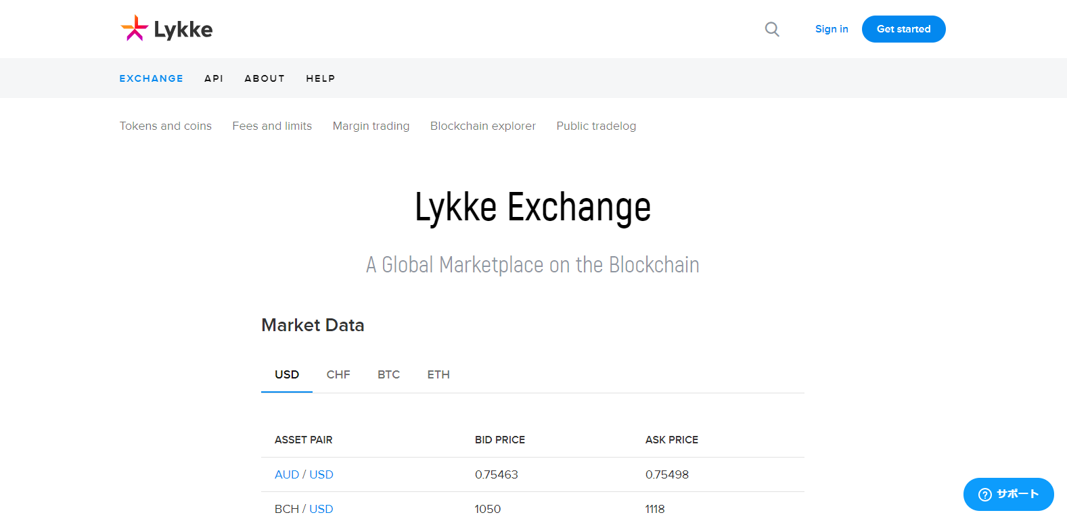Image resolution: width=1067 pixels, height=515 pixels.
Task: Click the BCH bid price 1050
Action: tap(488, 509)
